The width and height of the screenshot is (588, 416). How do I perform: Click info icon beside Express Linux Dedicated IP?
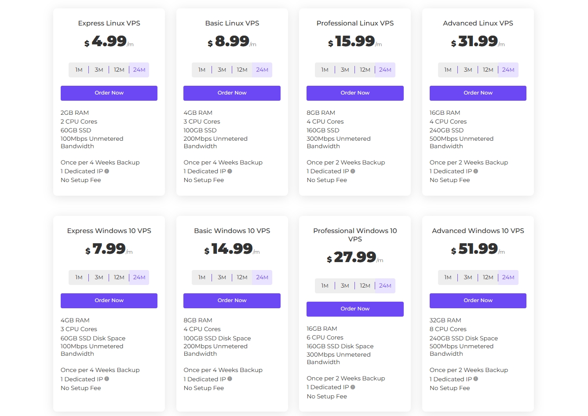coord(107,172)
